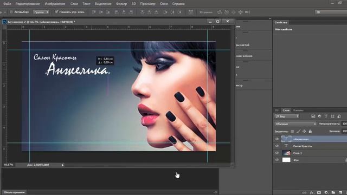Switch to Каналы tab
This screenshot has height=195, width=347.
click(298, 110)
